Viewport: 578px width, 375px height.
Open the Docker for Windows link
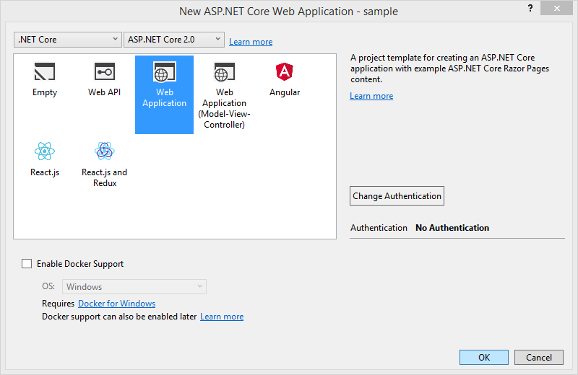tap(116, 304)
